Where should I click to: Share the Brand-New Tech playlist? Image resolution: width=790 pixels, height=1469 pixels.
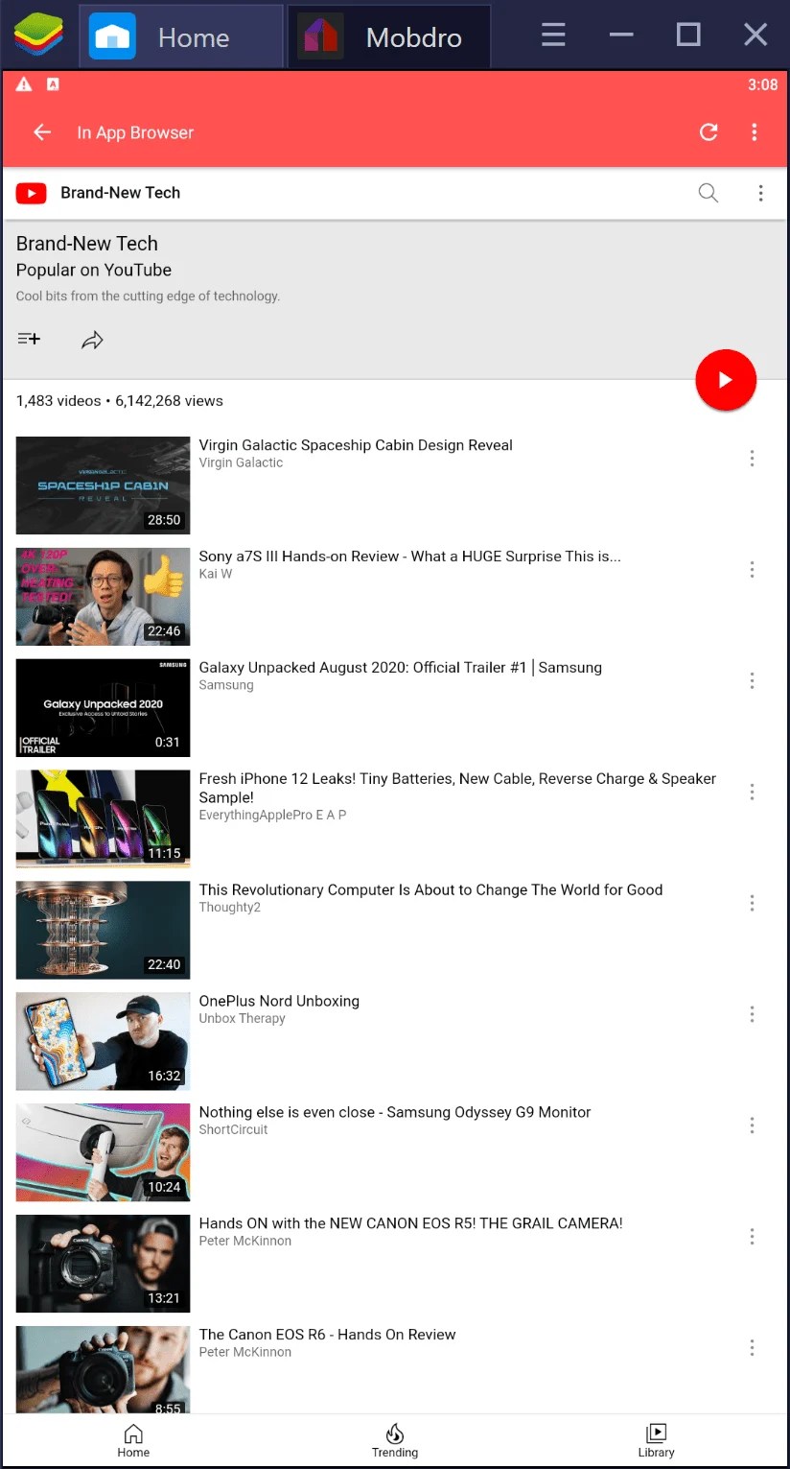coord(92,340)
